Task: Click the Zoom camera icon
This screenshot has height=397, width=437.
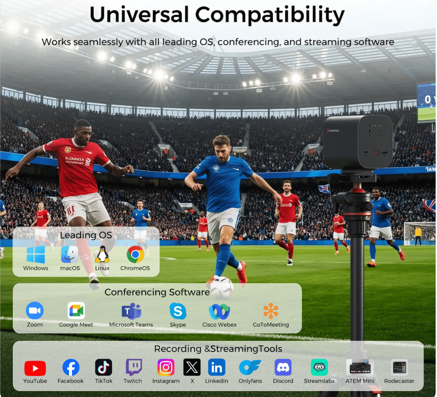Action: [35, 311]
